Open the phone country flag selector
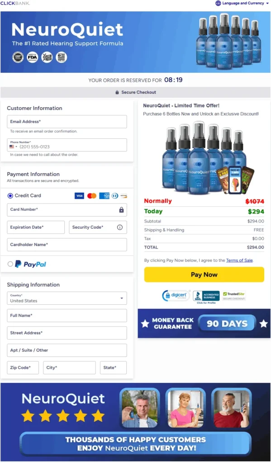271x463 pixels. point(13,147)
